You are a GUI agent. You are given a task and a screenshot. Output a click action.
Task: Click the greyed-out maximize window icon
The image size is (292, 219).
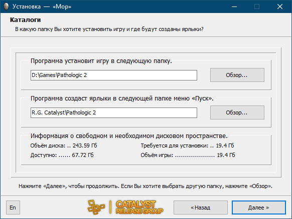257,6
